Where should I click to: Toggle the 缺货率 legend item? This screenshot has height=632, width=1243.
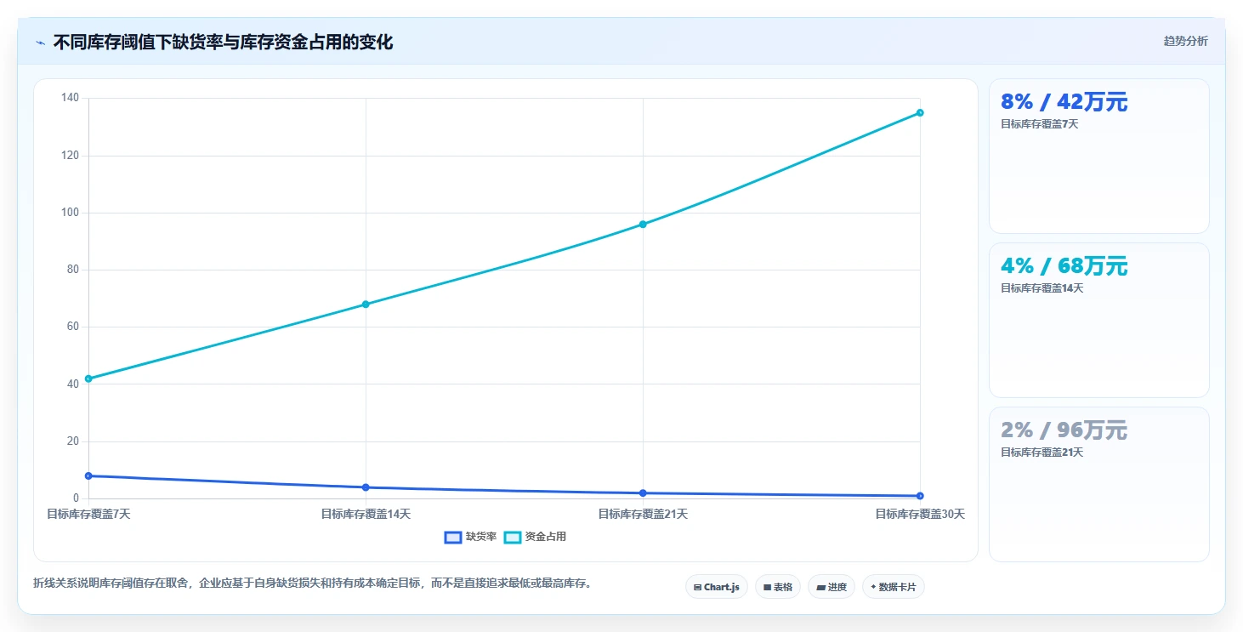point(471,537)
